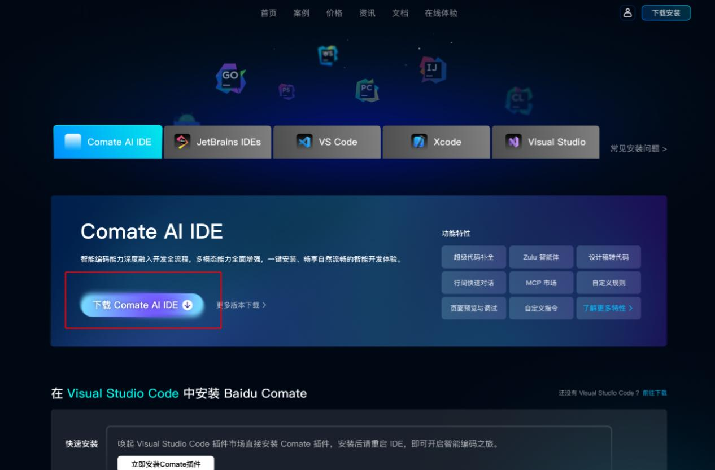Go to 首页 in the top navigation

click(268, 13)
